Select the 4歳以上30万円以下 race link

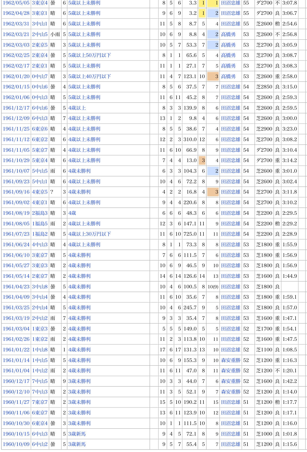pos(89,234)
